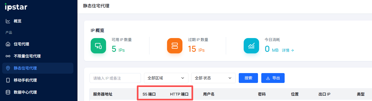Select 住宅代理 menu item
The width and height of the screenshot is (372, 101).
tap(38, 44)
